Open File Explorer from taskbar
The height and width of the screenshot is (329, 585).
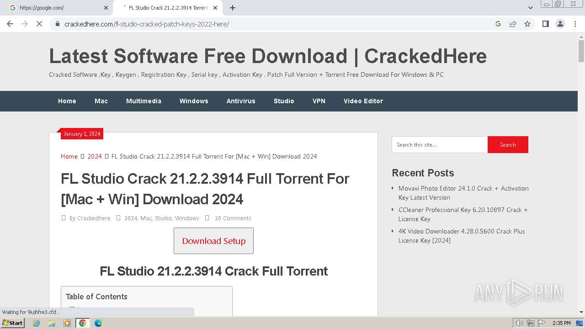coord(52,323)
